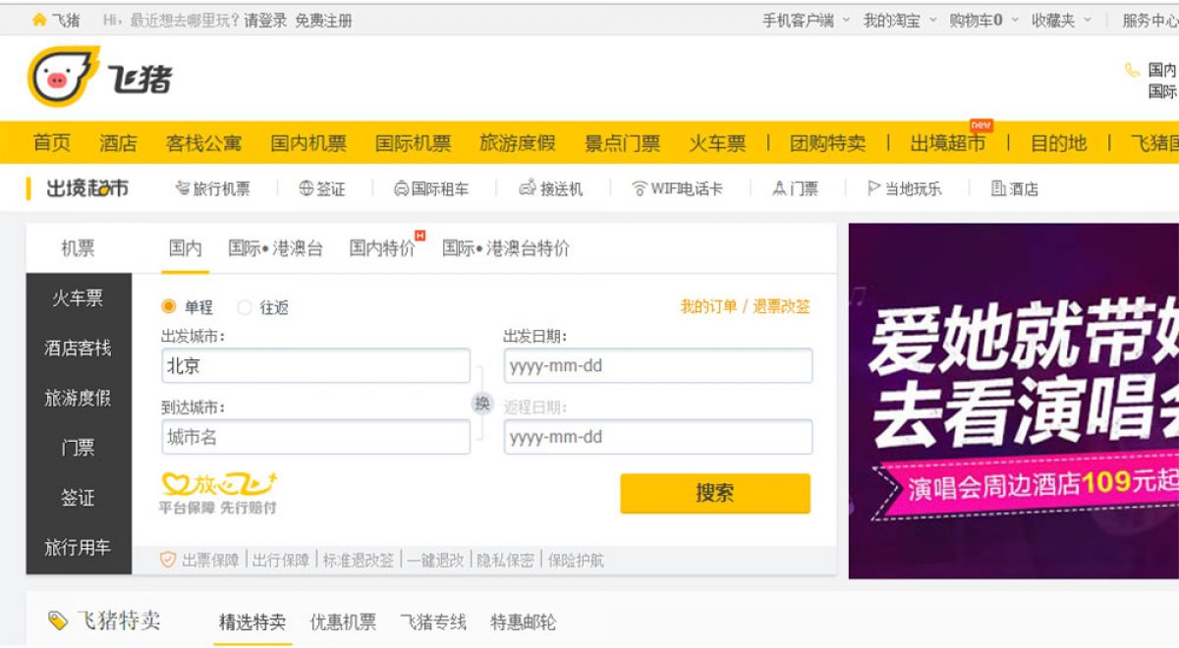Click the 到达城市 input field
Image resolution: width=1179 pixels, height=648 pixels.
click(315, 437)
